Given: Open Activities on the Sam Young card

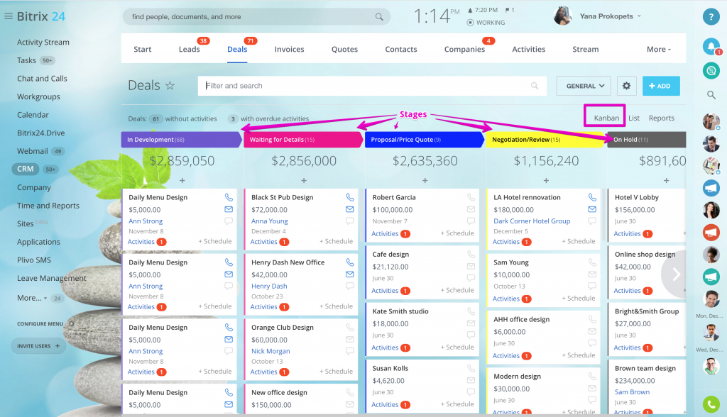Looking at the screenshot, I should point(505,299).
